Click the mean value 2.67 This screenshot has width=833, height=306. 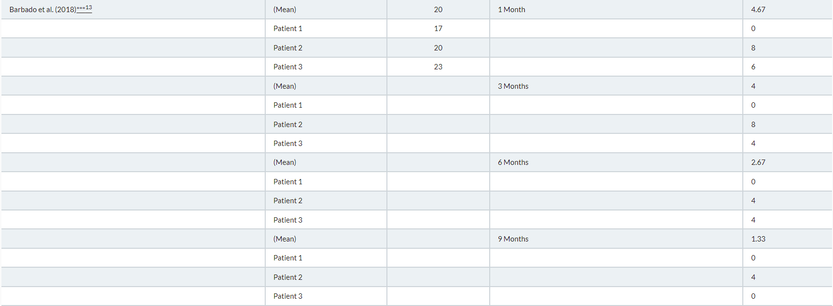click(758, 162)
